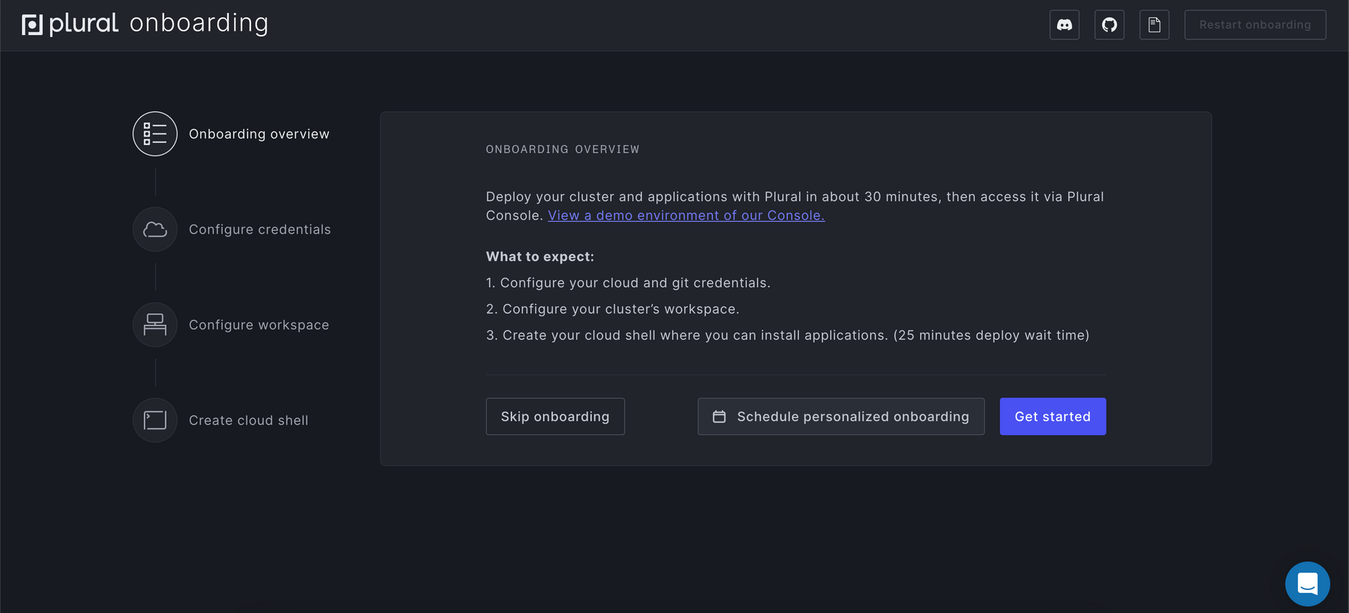The width and height of the screenshot is (1349, 613).
Task: Open the documentation page icon
Action: pos(1155,25)
